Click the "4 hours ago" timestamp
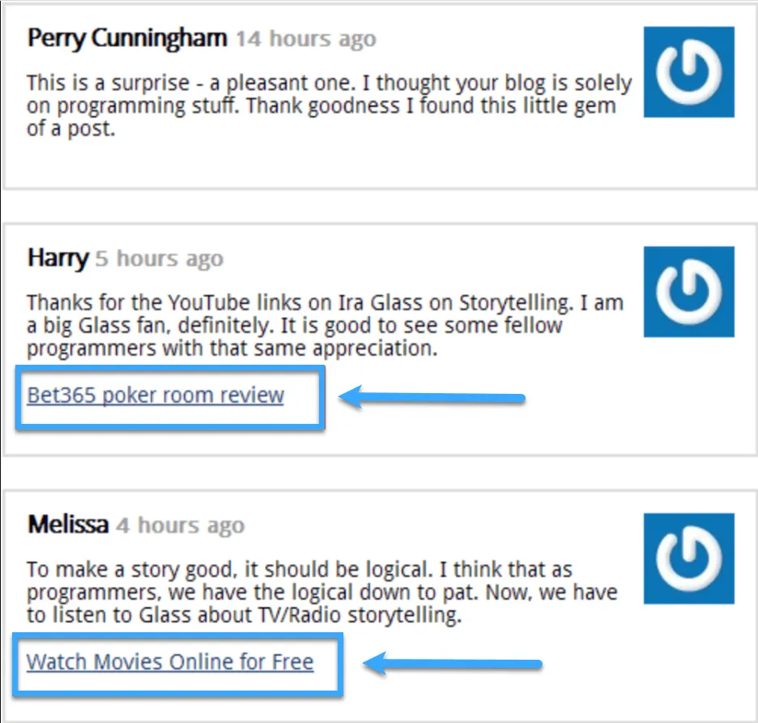 click(180, 525)
